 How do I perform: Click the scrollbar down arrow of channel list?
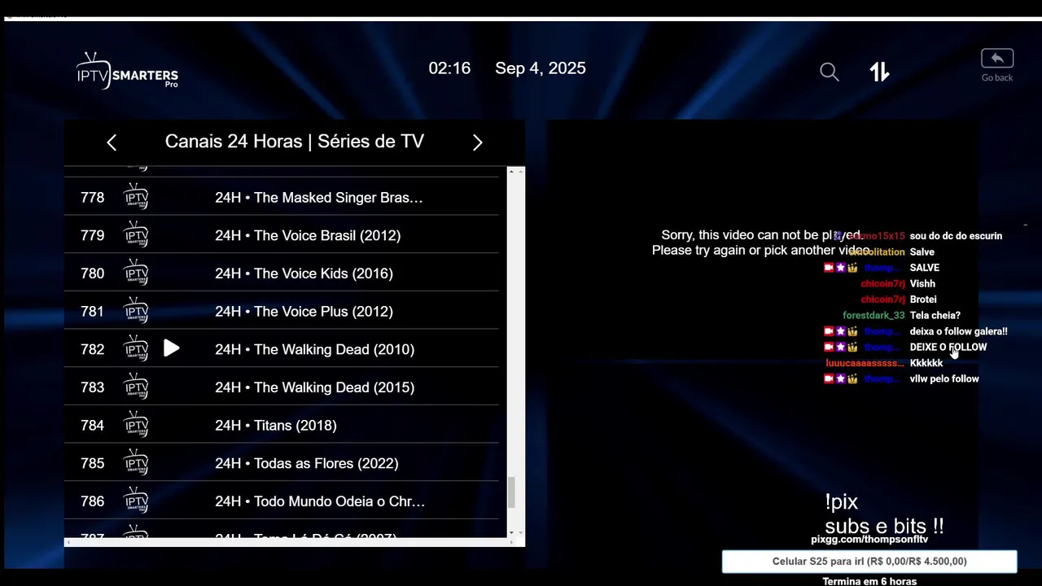coord(511,532)
